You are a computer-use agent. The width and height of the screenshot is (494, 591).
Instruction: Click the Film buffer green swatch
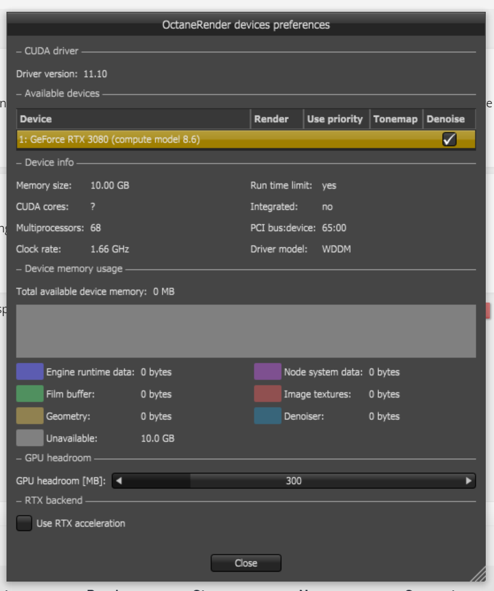(x=29, y=393)
